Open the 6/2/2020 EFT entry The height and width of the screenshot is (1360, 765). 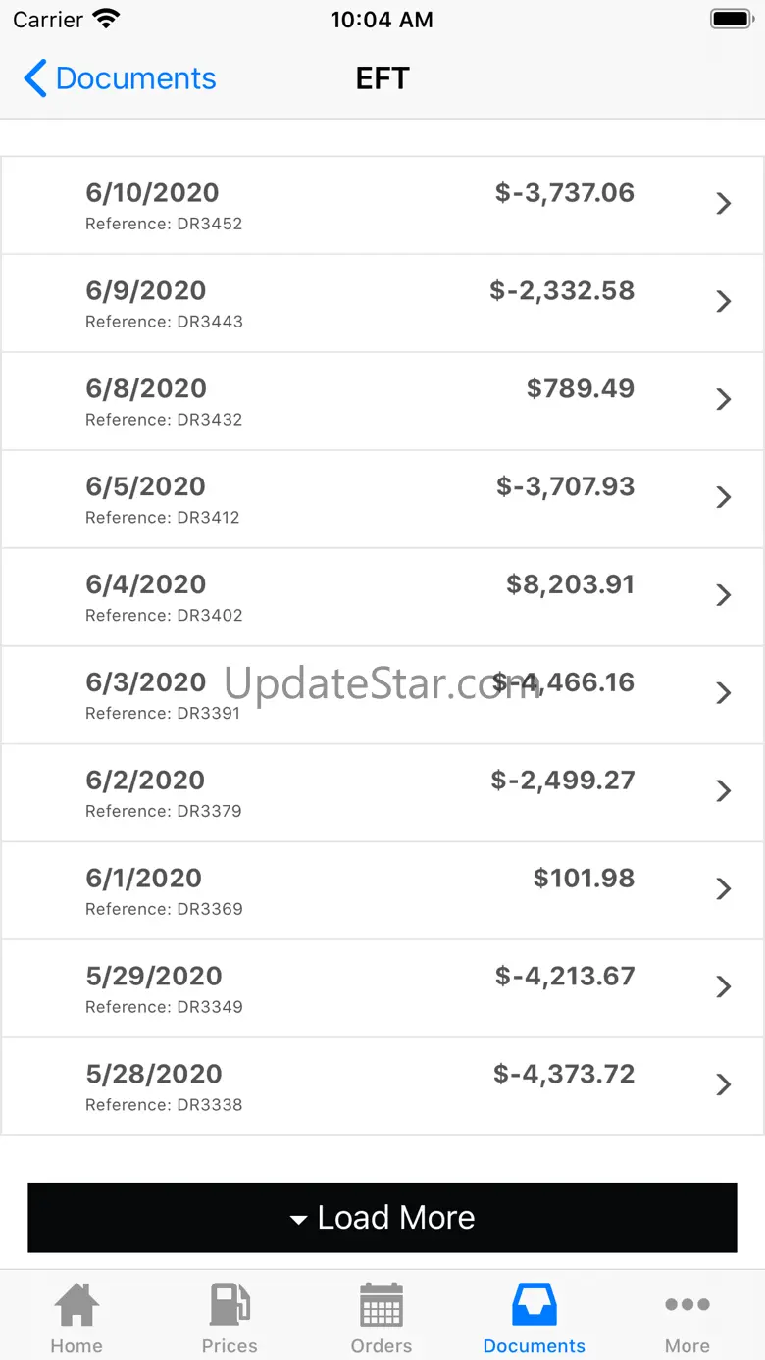pos(145,781)
